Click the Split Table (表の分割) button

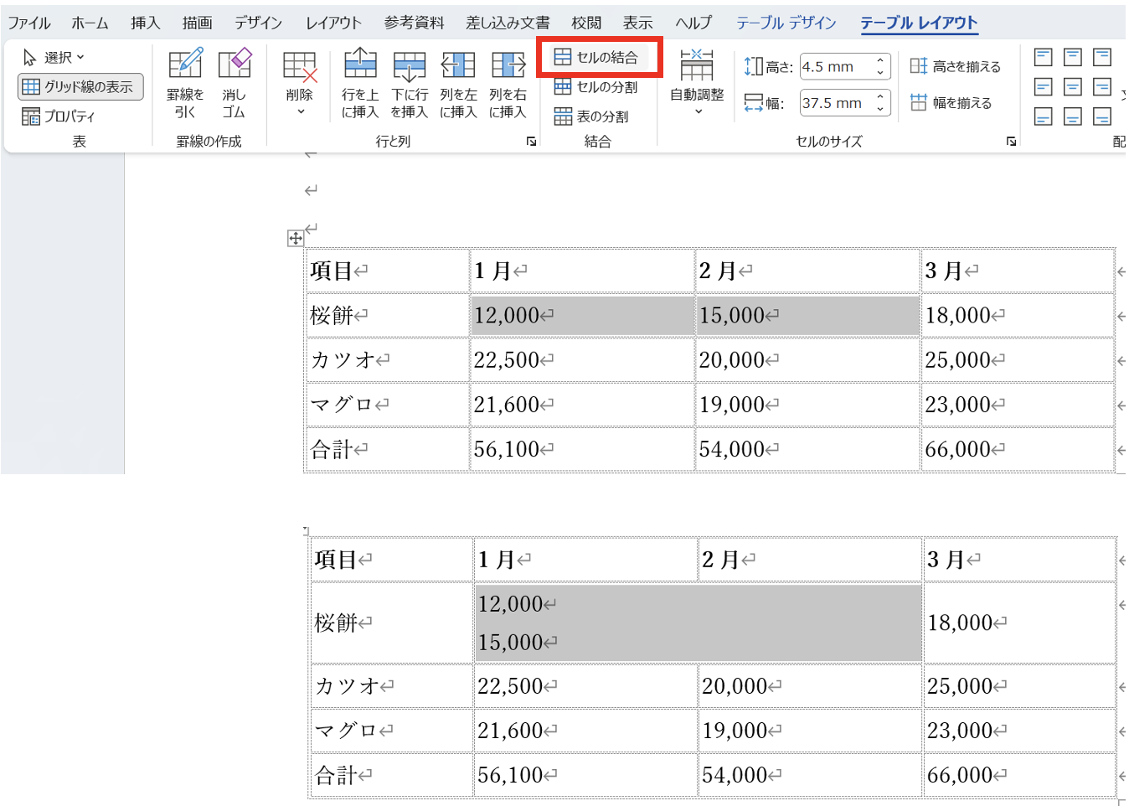tap(591, 116)
